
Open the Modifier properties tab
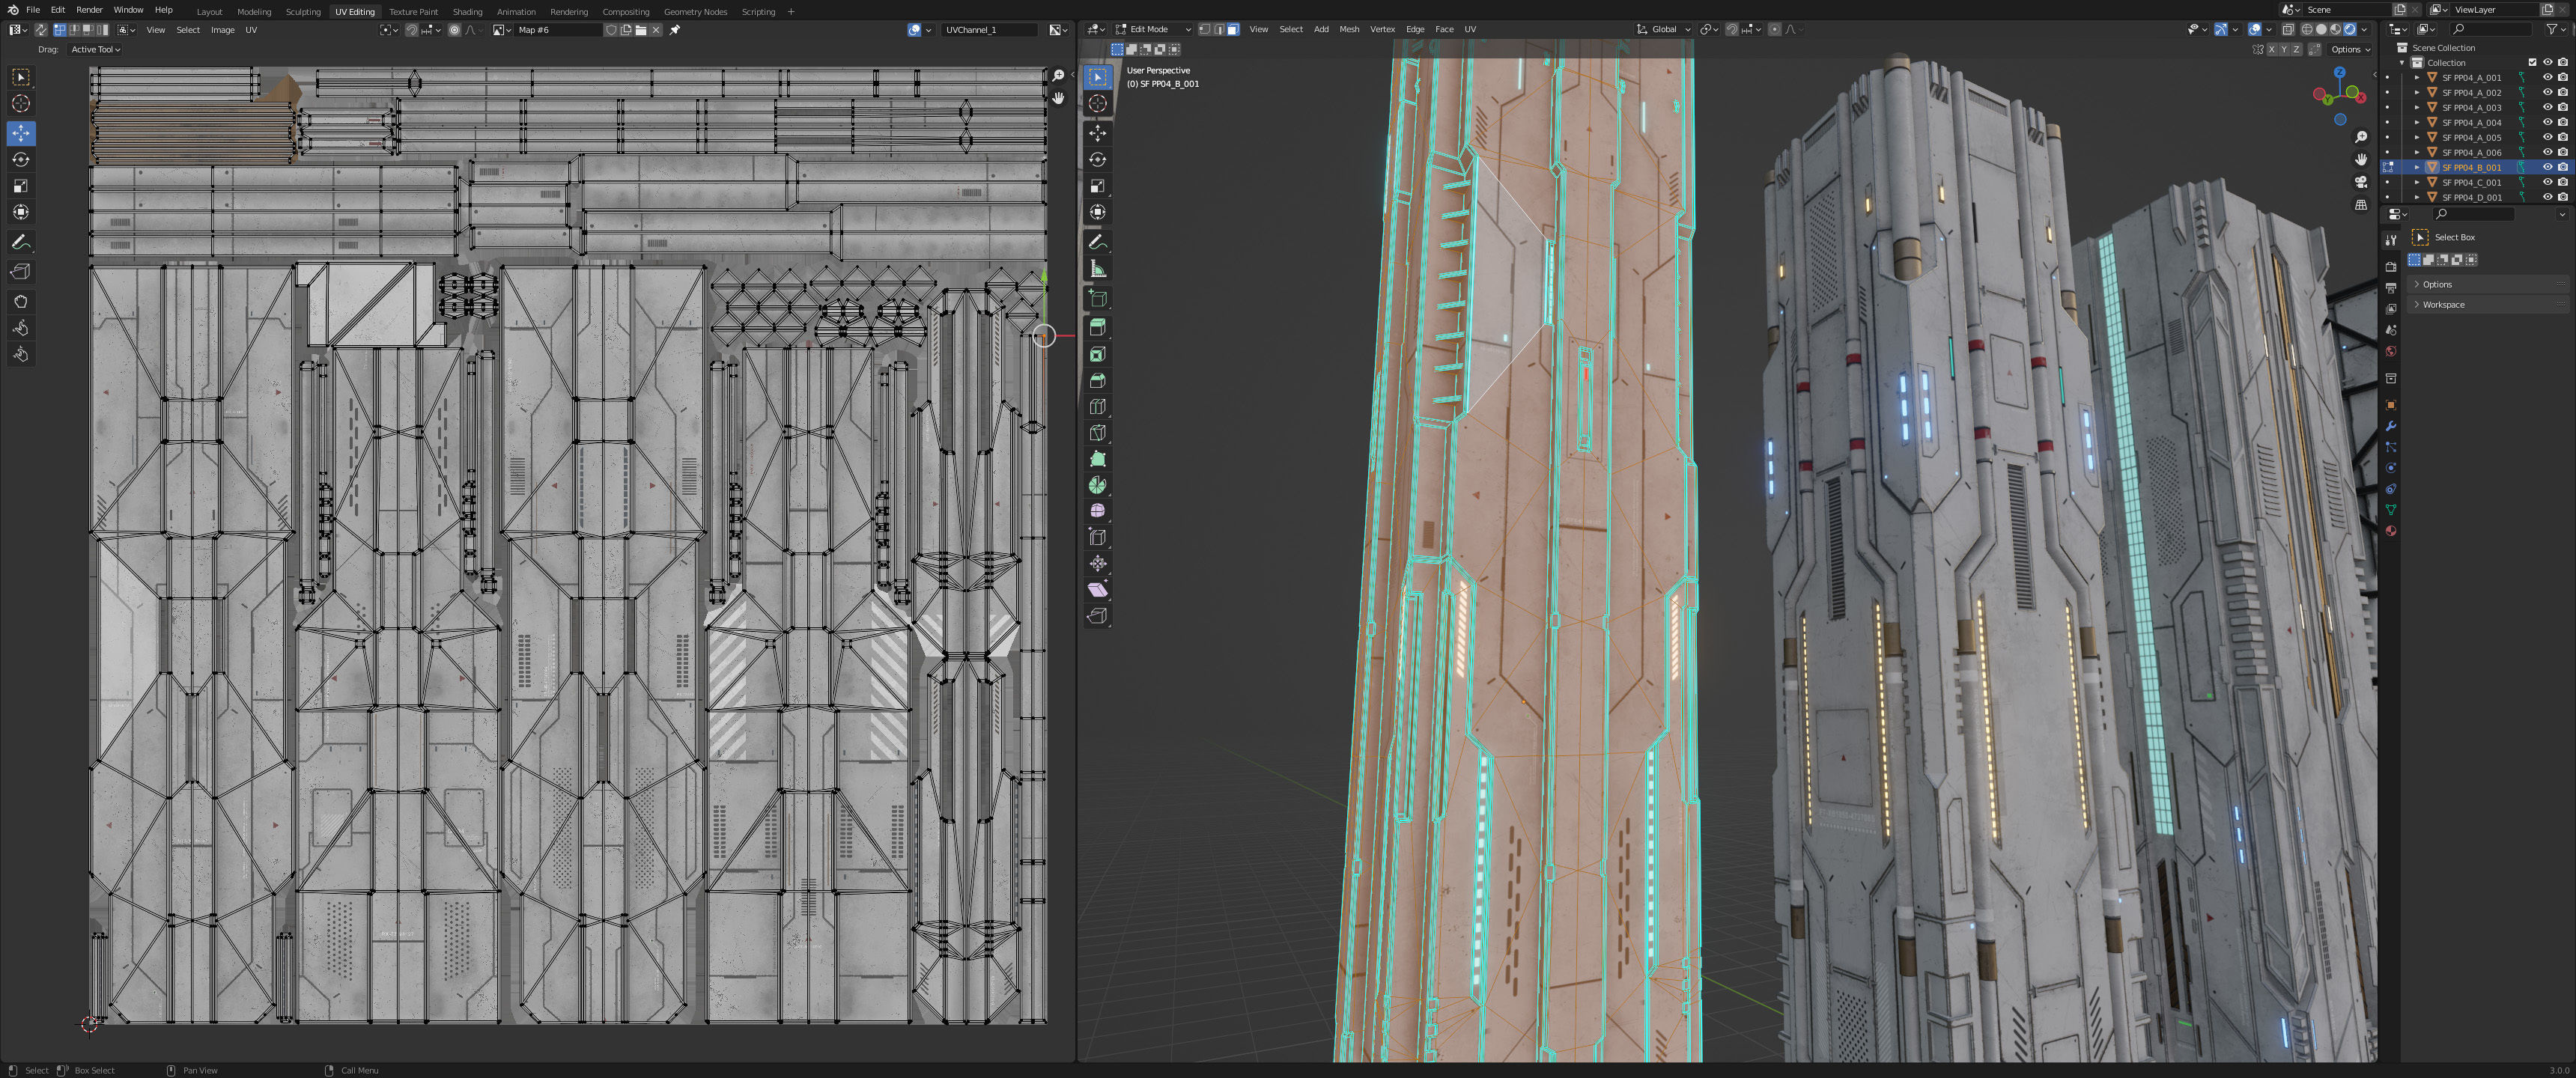(2391, 426)
